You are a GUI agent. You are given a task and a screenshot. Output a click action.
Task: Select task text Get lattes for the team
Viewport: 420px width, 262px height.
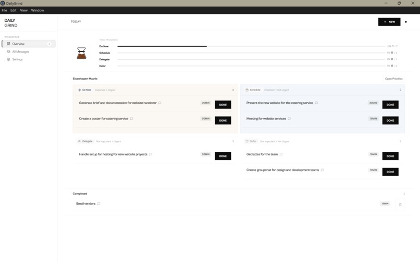tap(262, 154)
